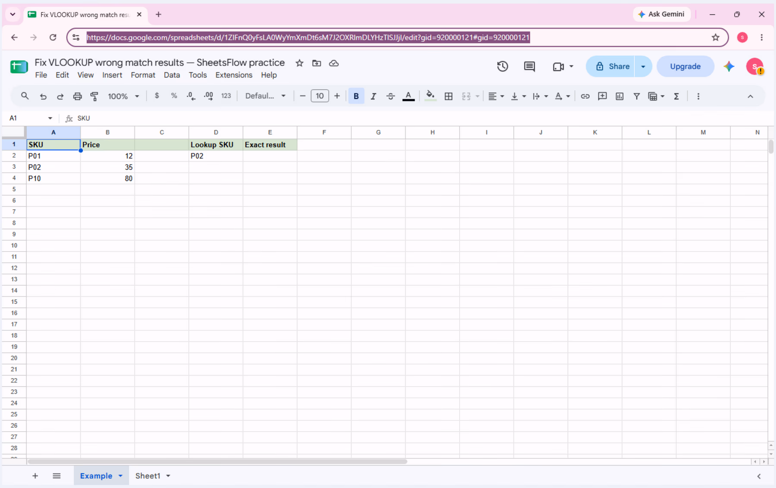The image size is (776, 488).
Task: Open the Data menu
Action: pyautogui.click(x=172, y=75)
